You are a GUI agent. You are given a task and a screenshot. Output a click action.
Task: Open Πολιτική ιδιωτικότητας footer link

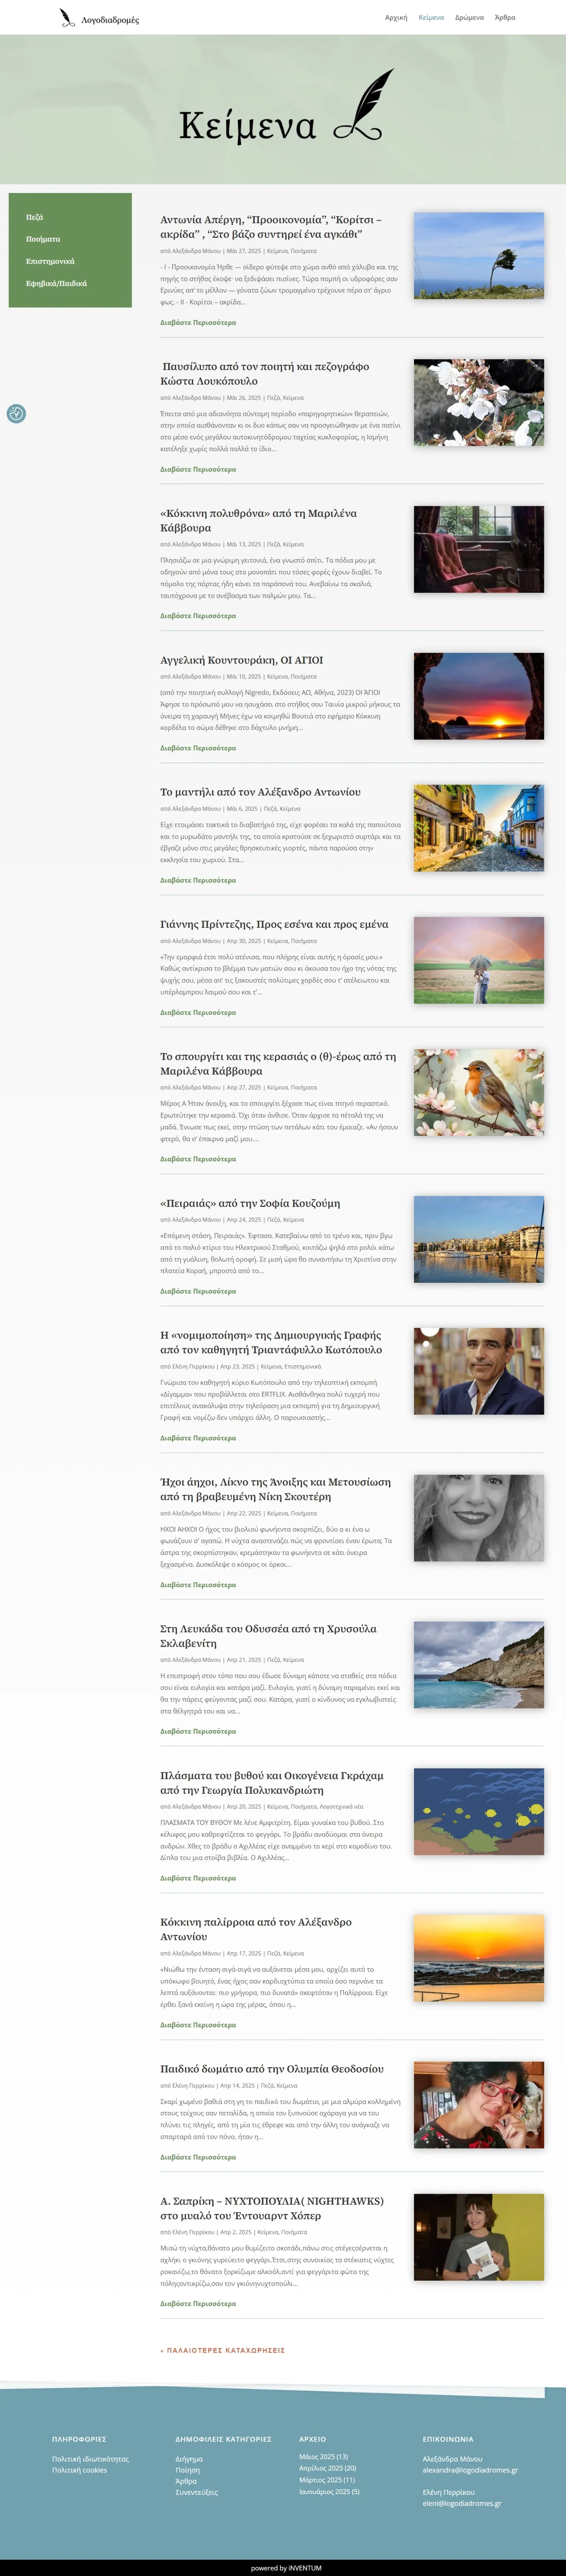point(90,2459)
